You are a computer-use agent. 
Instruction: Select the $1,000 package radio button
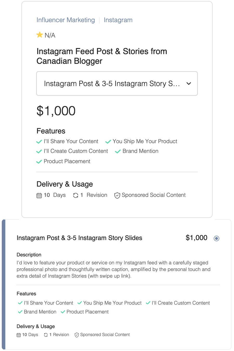[216, 238]
